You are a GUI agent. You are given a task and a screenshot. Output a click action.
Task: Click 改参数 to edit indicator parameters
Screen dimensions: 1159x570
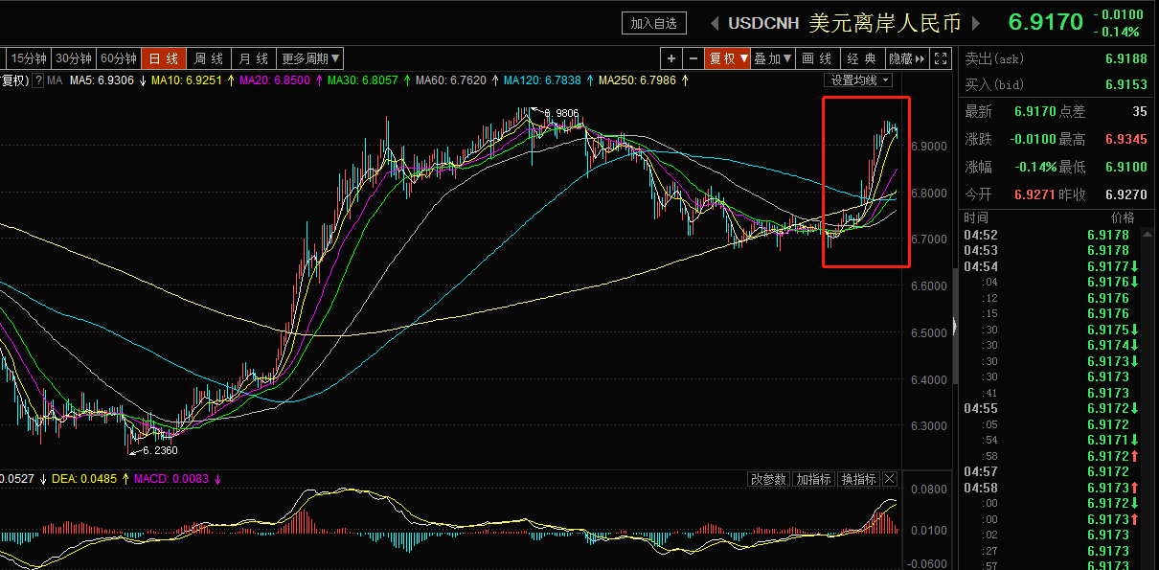tap(768, 479)
